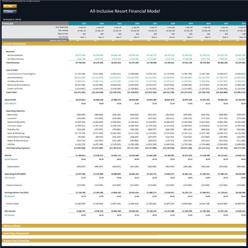Click the EBITDA row label
Image resolution: width=248 pixels, height=248 pixels.
pyautogui.click(x=8, y=156)
